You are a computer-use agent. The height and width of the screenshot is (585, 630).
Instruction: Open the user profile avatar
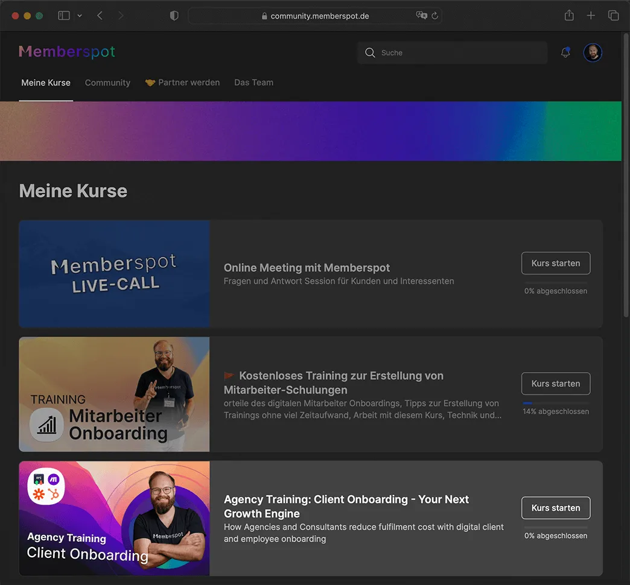592,52
